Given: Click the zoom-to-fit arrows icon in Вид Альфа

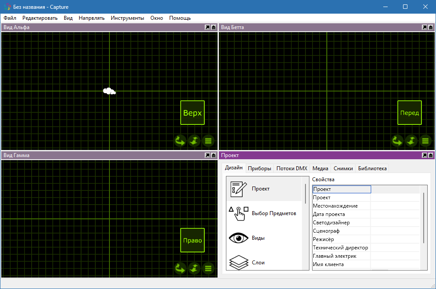Looking at the screenshot, I should [194, 141].
